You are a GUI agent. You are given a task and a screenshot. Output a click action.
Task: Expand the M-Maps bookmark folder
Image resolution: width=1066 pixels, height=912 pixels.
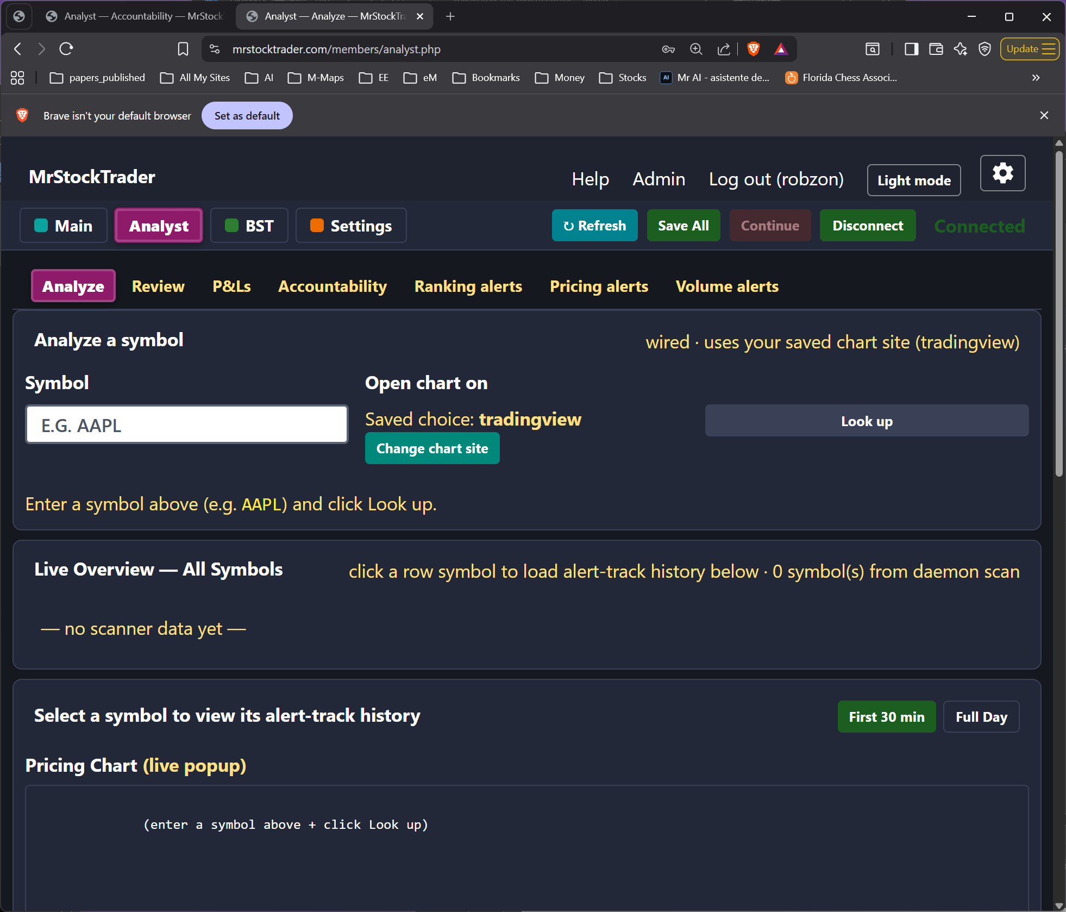tap(316, 78)
